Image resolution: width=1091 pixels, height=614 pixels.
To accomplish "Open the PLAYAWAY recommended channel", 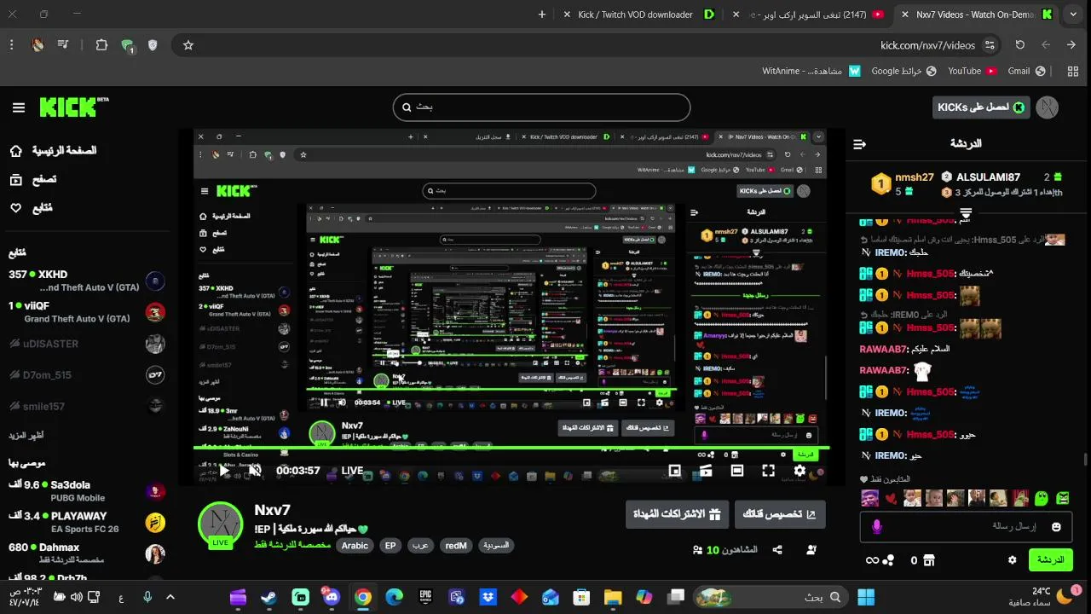I will click(85, 522).
